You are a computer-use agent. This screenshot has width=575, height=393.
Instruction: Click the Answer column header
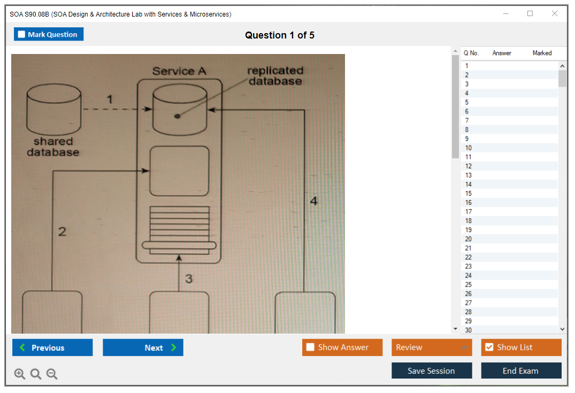(501, 53)
